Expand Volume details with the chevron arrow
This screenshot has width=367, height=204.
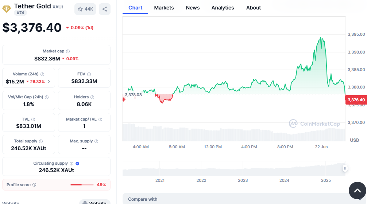coord(49,82)
